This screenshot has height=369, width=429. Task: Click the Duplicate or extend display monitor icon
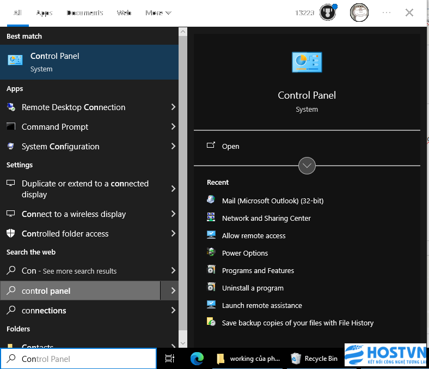click(11, 183)
